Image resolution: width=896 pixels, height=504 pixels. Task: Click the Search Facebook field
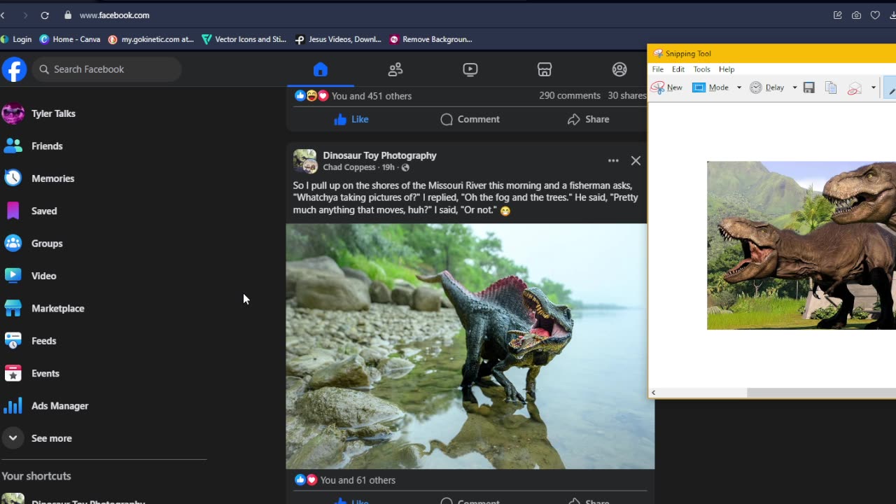(106, 69)
